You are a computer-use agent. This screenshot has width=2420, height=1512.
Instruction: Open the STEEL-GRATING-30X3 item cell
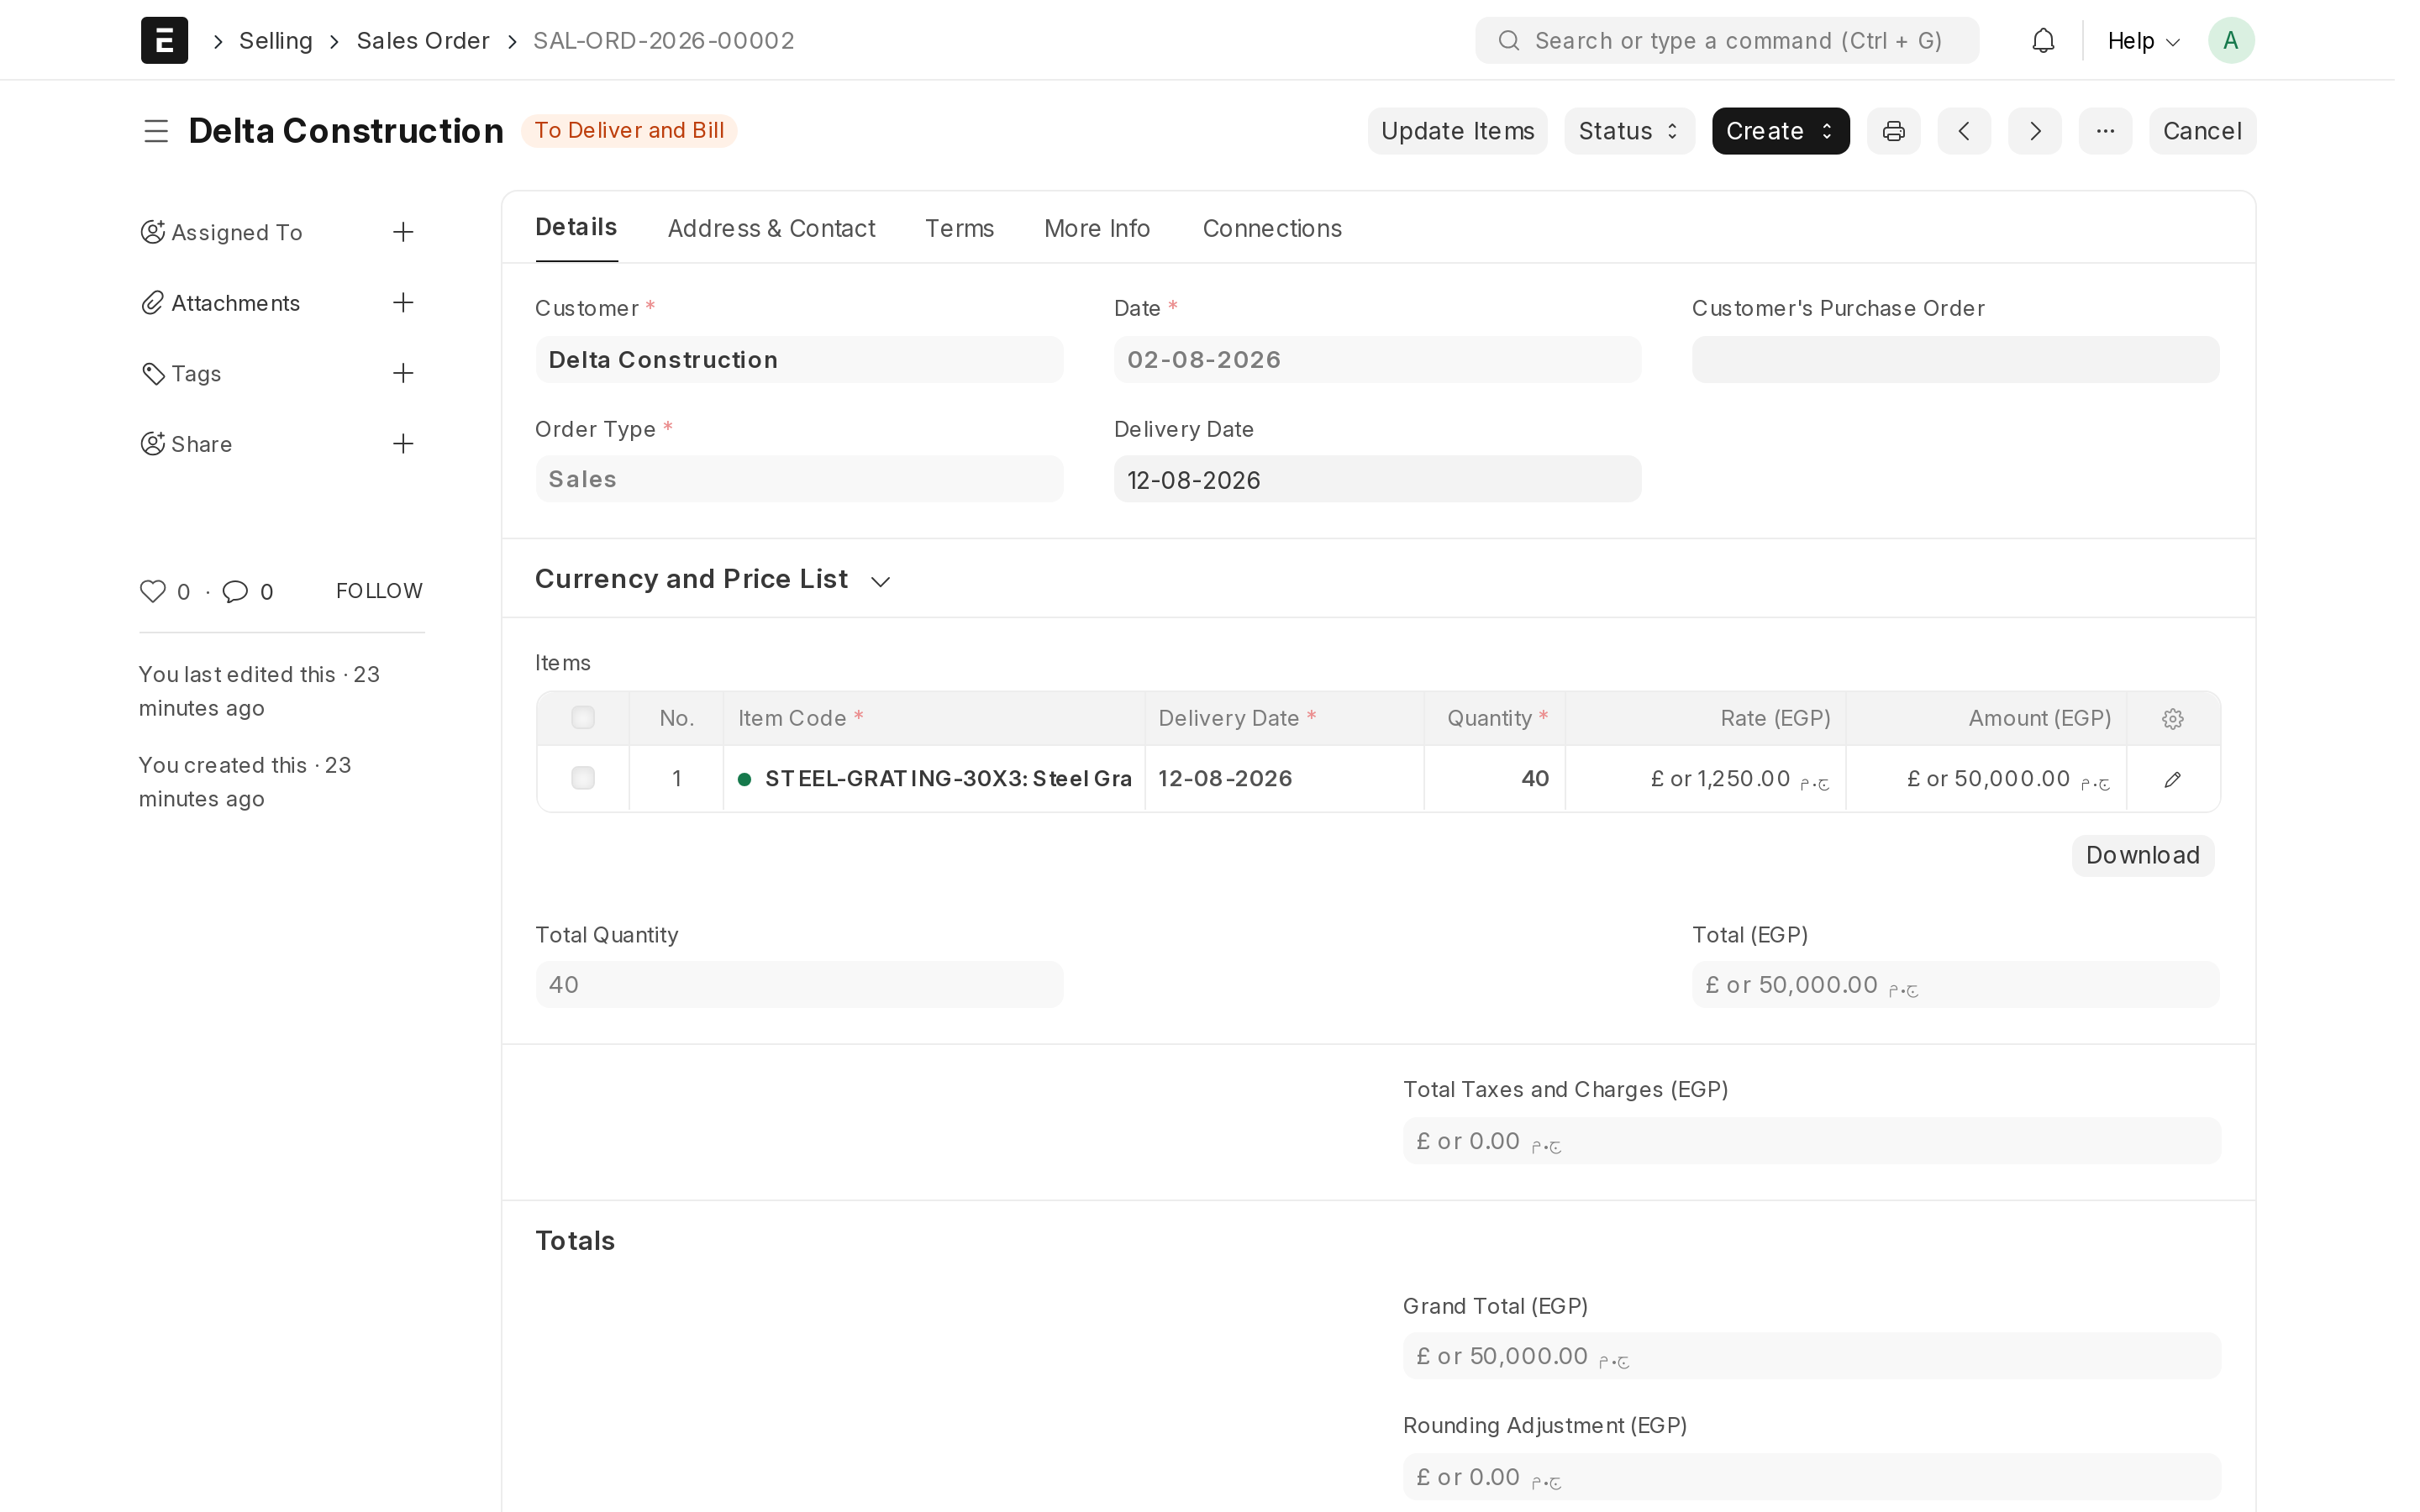click(x=933, y=778)
